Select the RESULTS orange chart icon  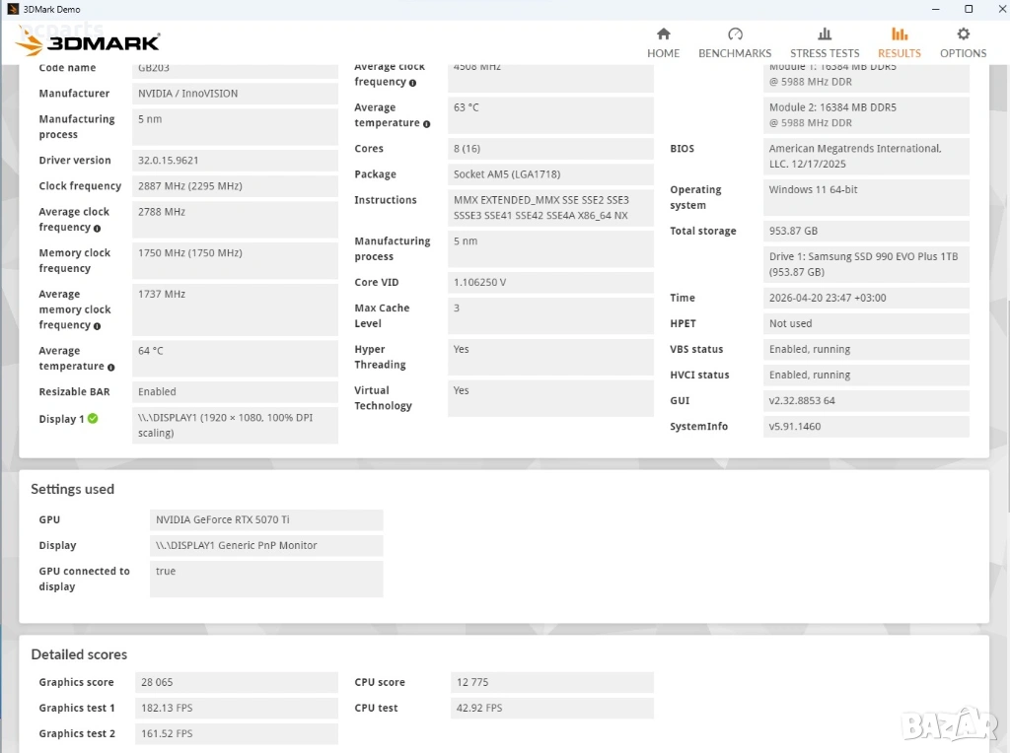tap(900, 34)
